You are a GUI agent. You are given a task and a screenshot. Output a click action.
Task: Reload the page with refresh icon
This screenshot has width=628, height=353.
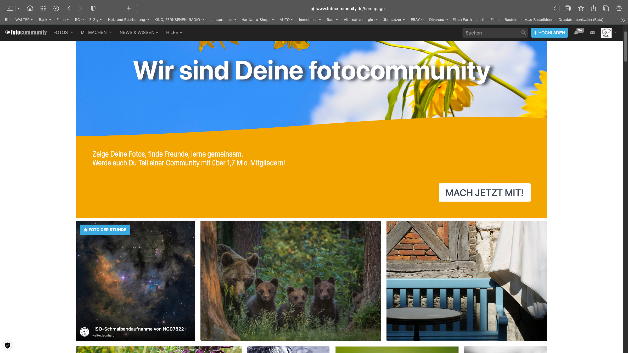[x=555, y=9]
